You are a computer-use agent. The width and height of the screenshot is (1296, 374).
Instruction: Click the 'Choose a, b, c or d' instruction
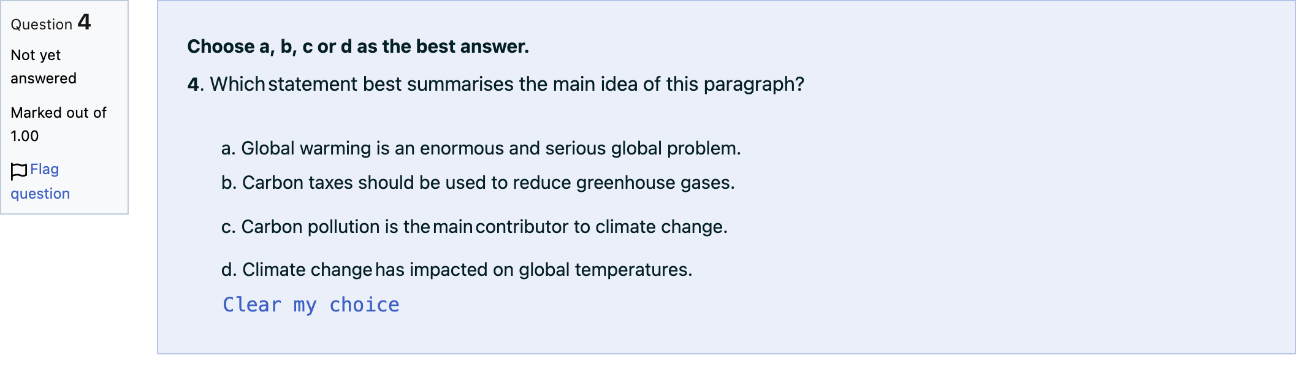(358, 47)
